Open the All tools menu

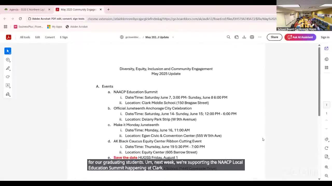pyautogui.click(x=25, y=37)
